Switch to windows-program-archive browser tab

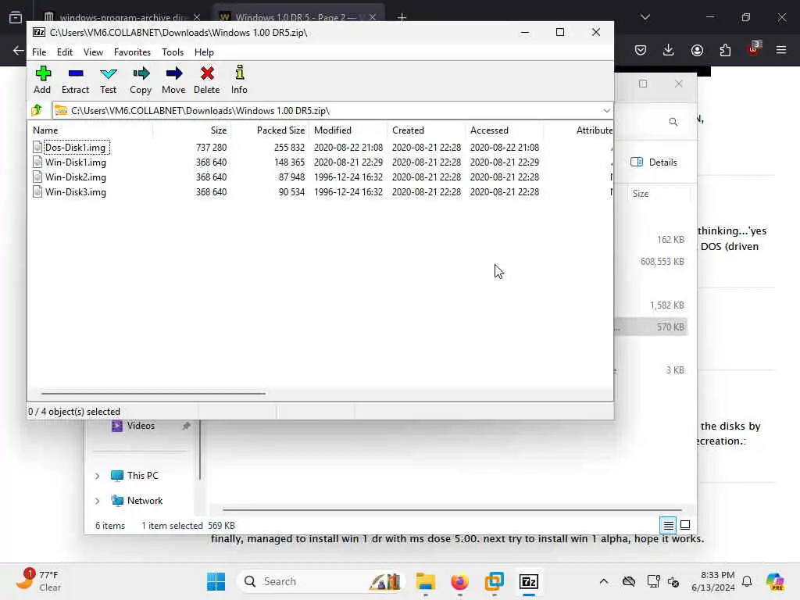pyautogui.click(x=121, y=17)
